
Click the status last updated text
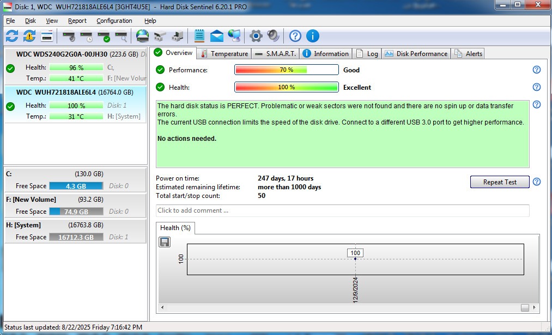[x=73, y=327]
